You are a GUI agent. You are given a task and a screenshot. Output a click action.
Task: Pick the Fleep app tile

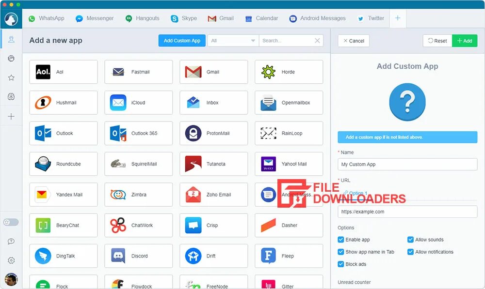[x=289, y=256]
